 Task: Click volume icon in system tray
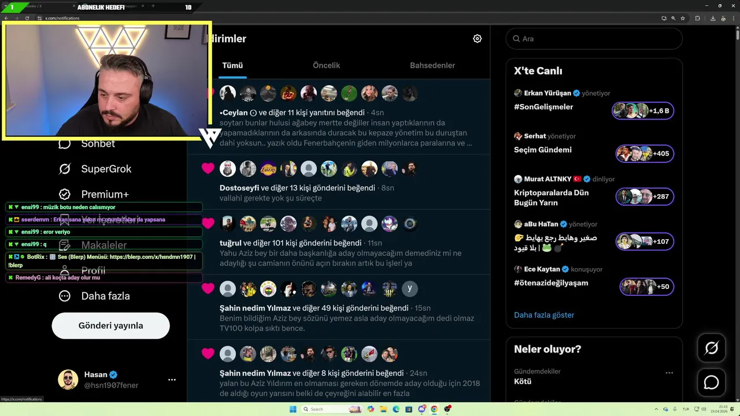pyautogui.click(x=704, y=409)
